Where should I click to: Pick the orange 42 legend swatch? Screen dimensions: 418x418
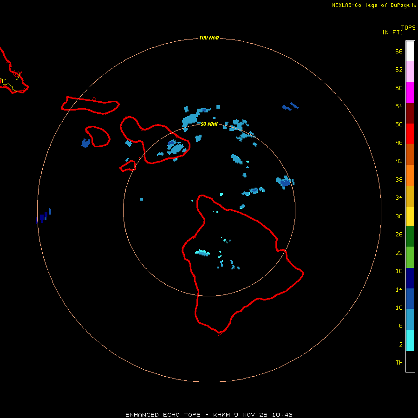[410, 176]
